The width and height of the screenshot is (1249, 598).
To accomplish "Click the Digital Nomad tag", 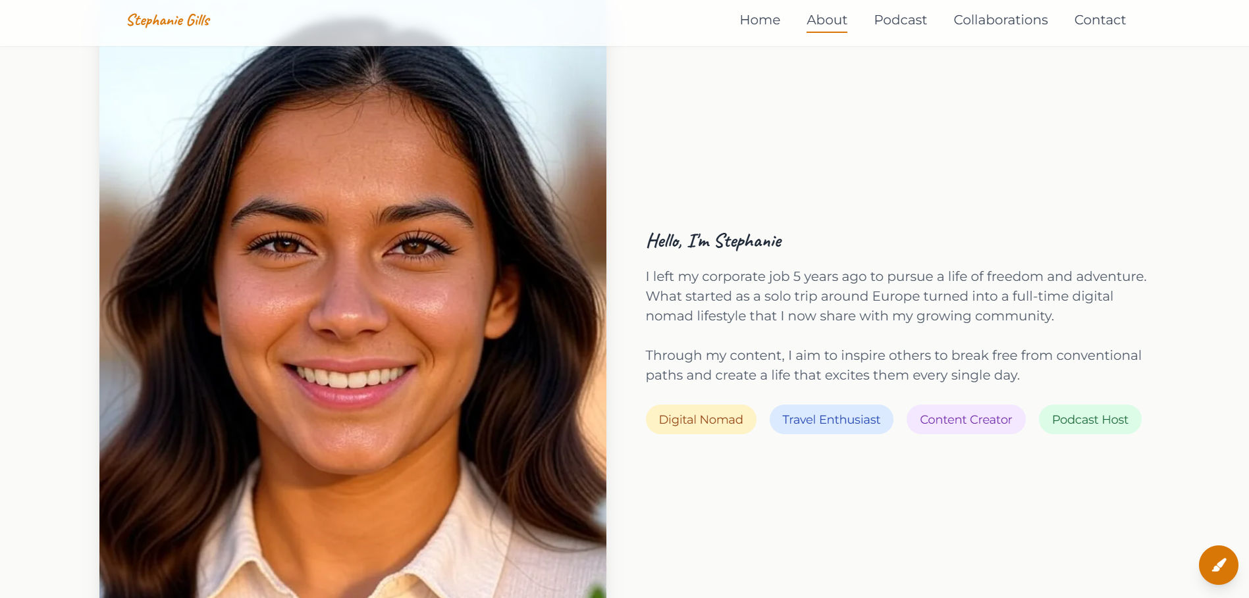I will click(701, 419).
